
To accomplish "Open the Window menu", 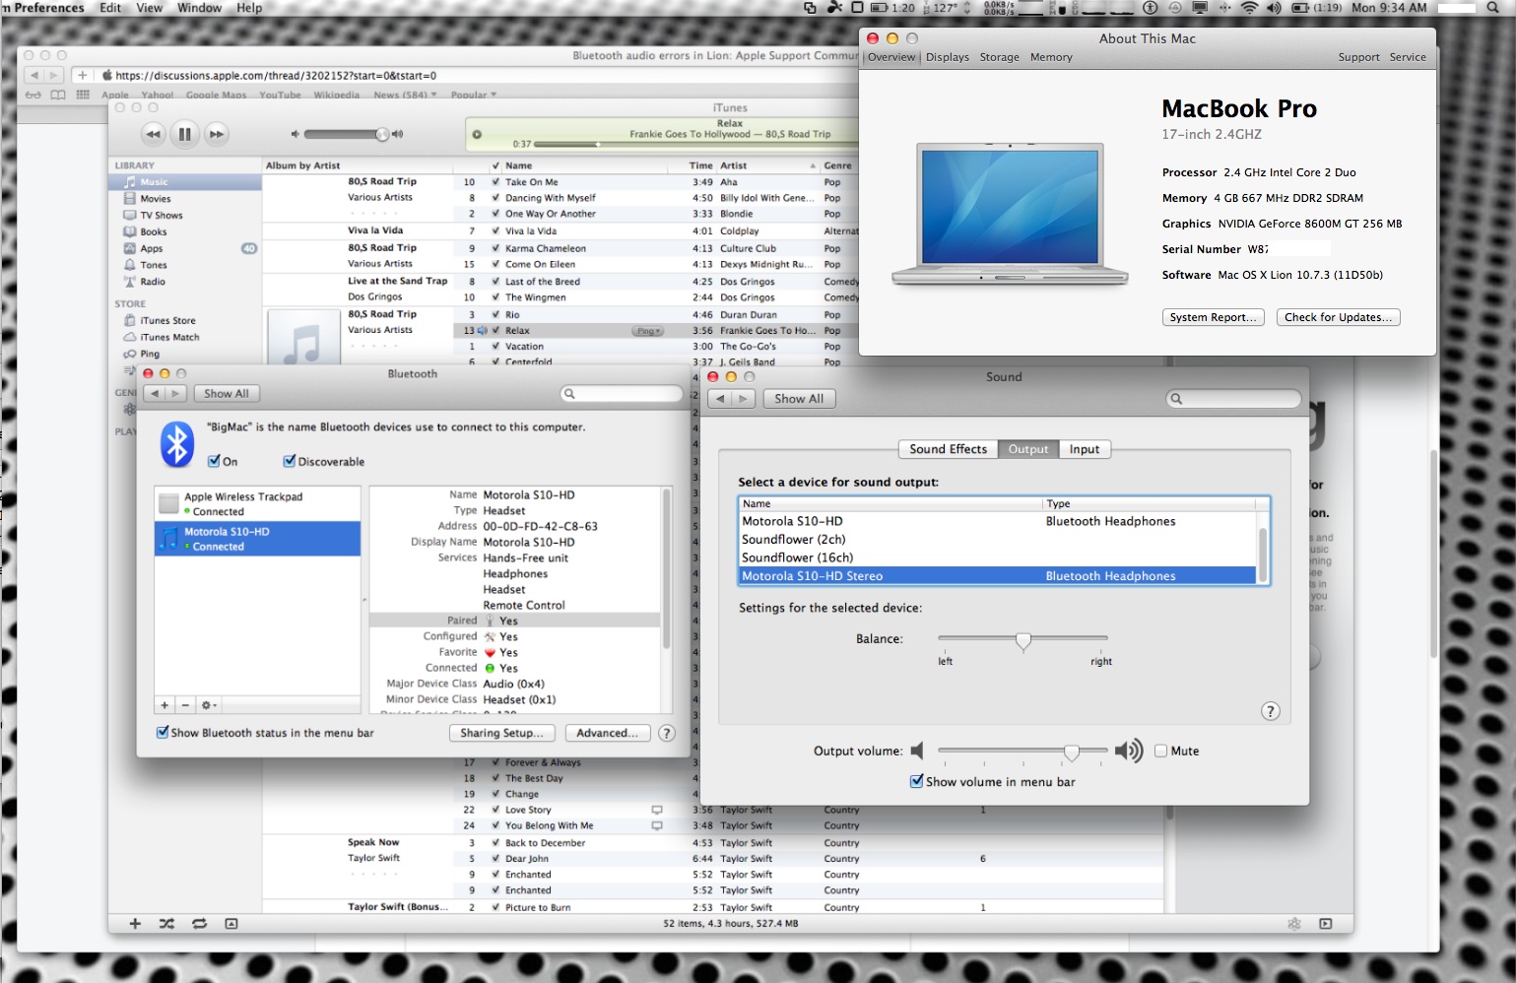I will point(200,8).
